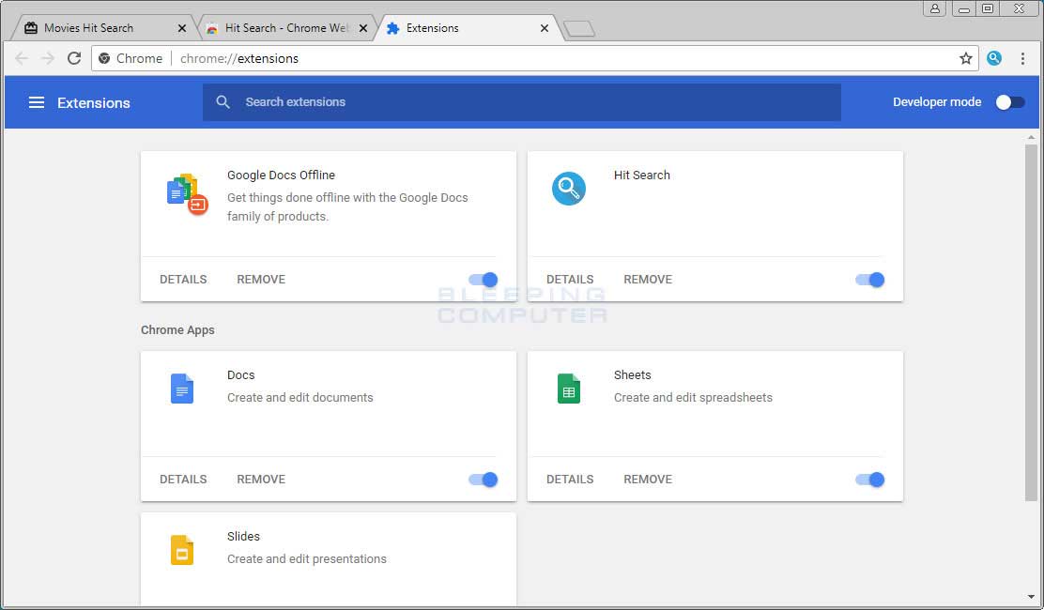Viewport: 1044px width, 610px height.
Task: Close the Extensions tab
Action: (545, 28)
